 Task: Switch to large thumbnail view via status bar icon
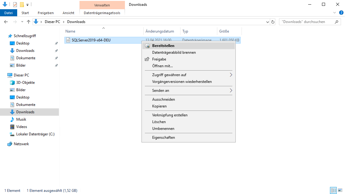click(x=341, y=190)
